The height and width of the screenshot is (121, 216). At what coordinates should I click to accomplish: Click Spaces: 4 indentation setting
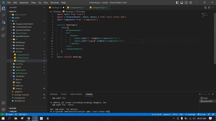click(167, 114)
